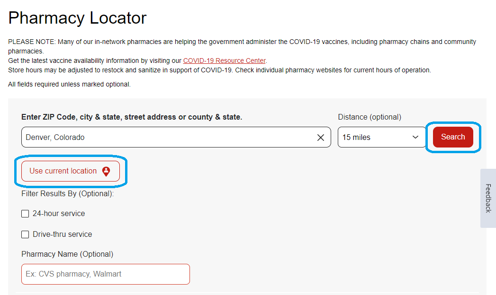Open the 15 miles distance dropdown
The width and height of the screenshot is (496, 295).
click(382, 137)
